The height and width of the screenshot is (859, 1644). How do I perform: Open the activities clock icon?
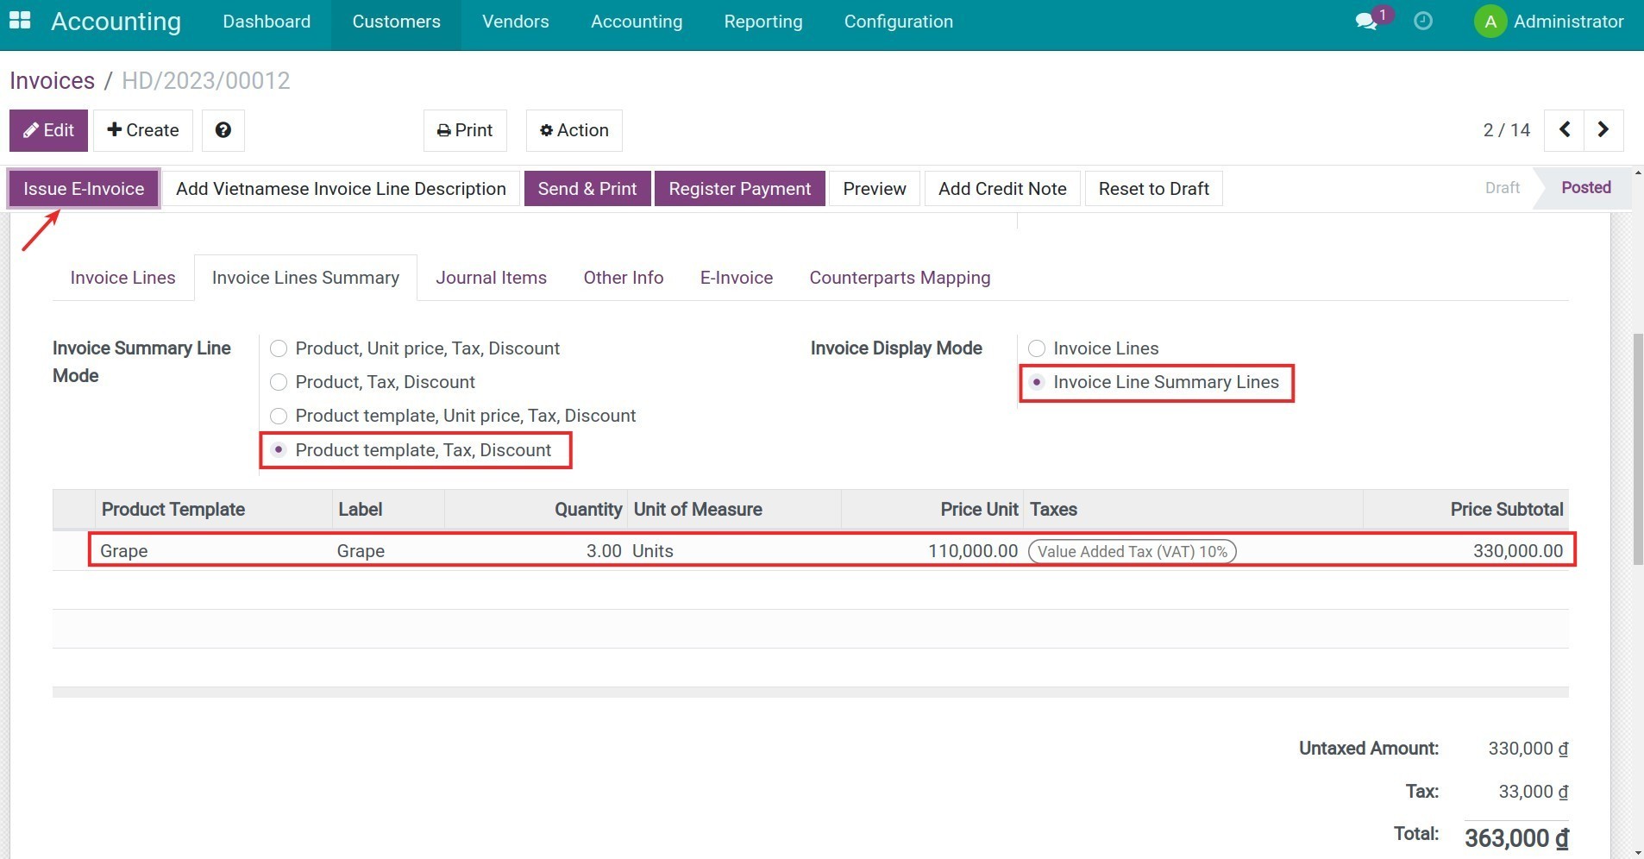tap(1422, 21)
